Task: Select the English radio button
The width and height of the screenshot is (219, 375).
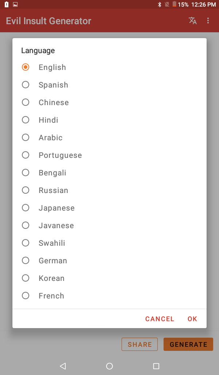Action: 26,67
